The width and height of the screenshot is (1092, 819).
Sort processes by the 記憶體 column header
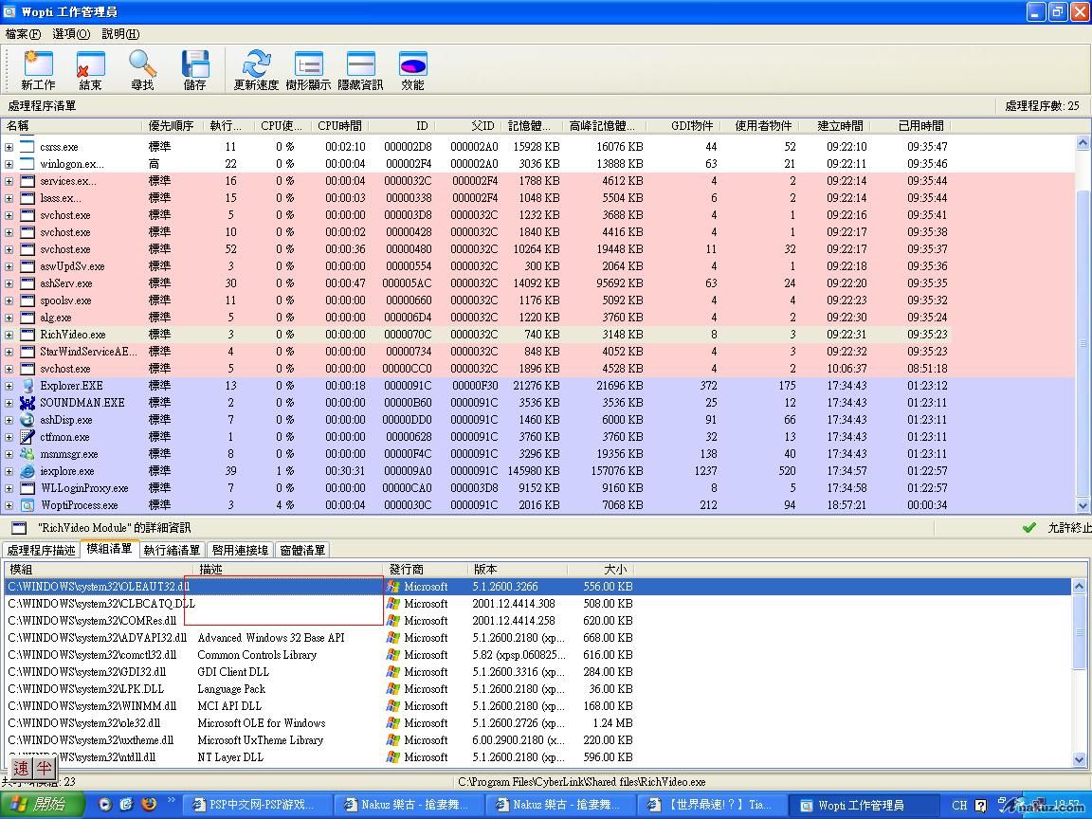(529, 125)
